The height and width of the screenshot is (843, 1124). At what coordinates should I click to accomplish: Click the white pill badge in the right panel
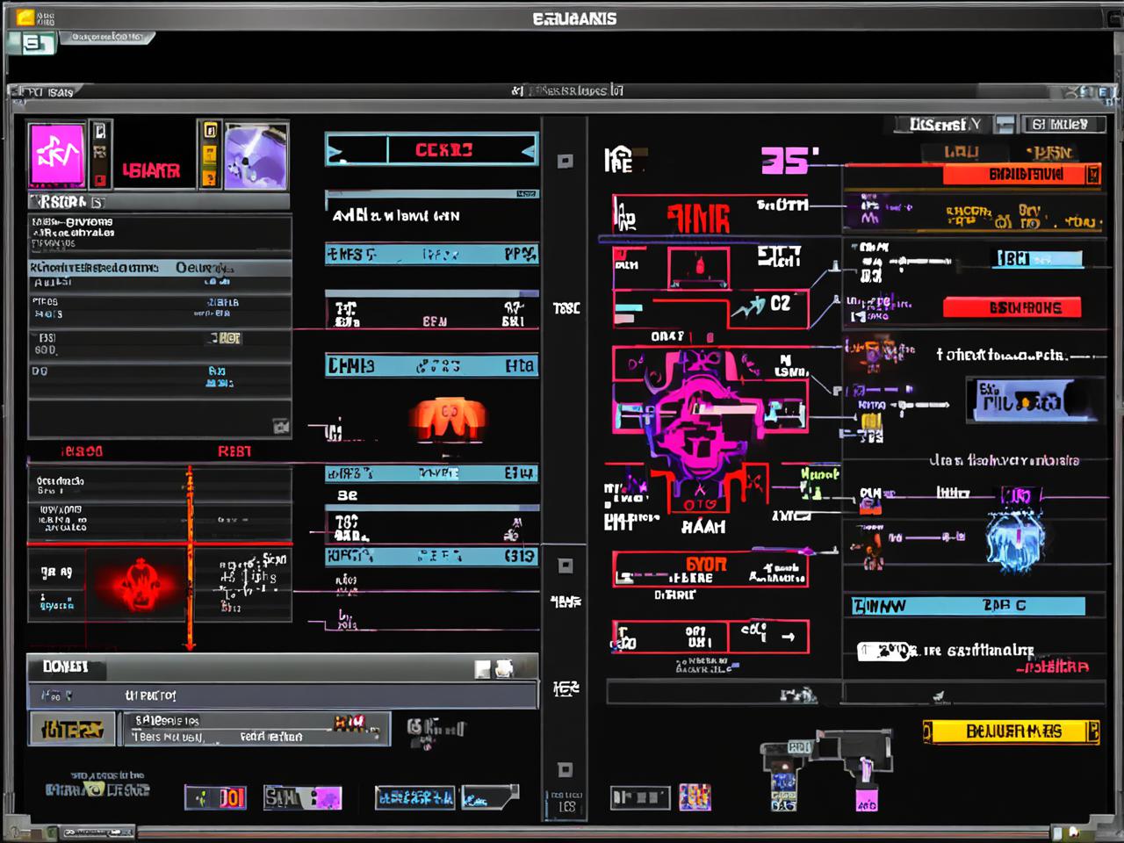883,651
